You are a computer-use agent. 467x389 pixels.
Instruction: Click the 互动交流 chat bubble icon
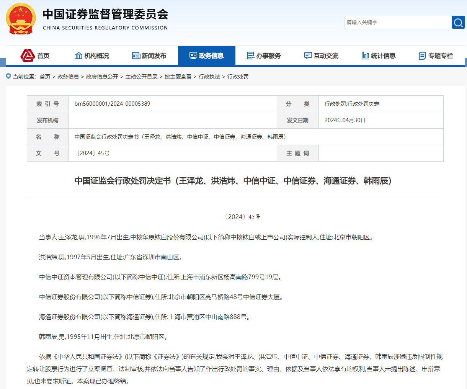tap(308, 56)
